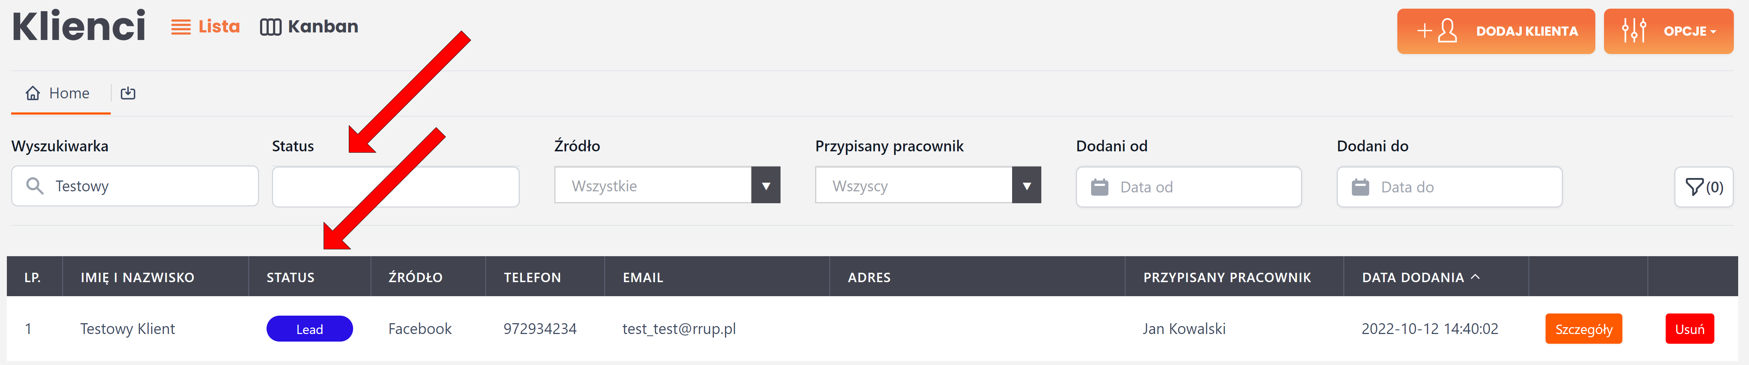Click the download/import icon beside Home
The width and height of the screenshot is (1749, 365).
tap(128, 94)
